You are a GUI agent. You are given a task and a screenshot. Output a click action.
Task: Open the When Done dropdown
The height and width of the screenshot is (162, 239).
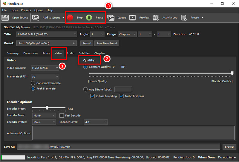point(227,158)
